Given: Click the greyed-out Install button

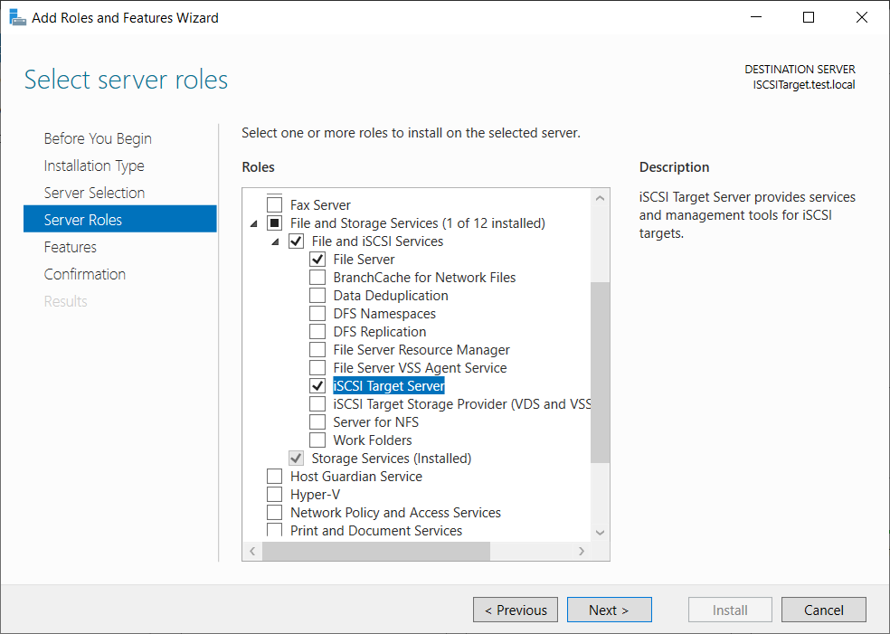Looking at the screenshot, I should [730, 610].
